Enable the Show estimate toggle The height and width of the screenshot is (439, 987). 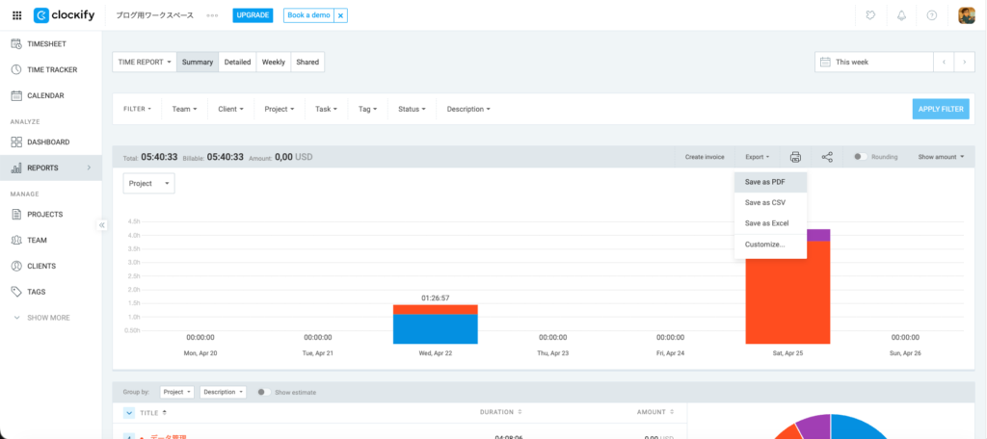pos(262,392)
